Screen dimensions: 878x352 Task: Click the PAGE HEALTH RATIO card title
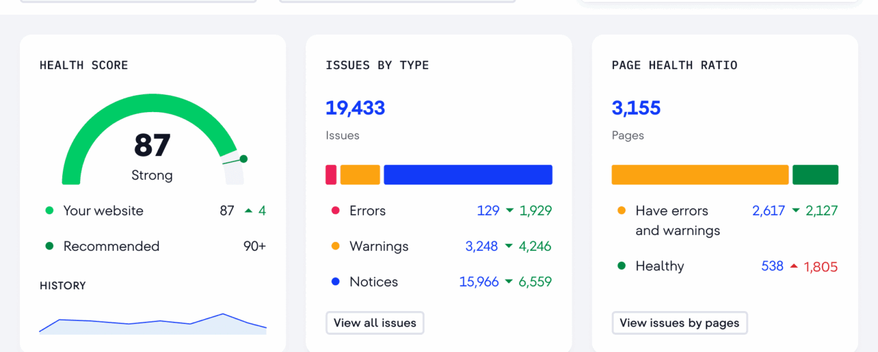click(675, 65)
